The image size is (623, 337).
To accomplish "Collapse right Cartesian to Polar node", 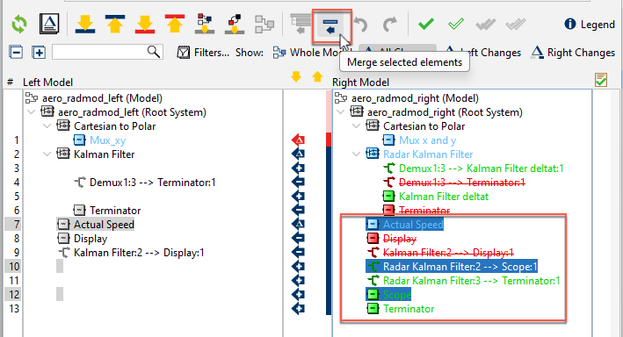I will (x=357, y=126).
